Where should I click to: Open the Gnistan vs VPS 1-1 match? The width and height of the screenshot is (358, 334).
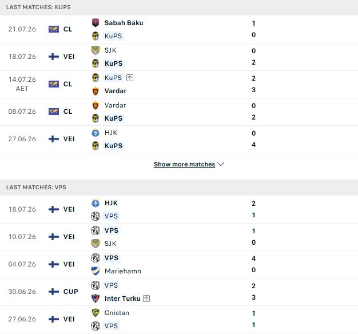(x=179, y=319)
